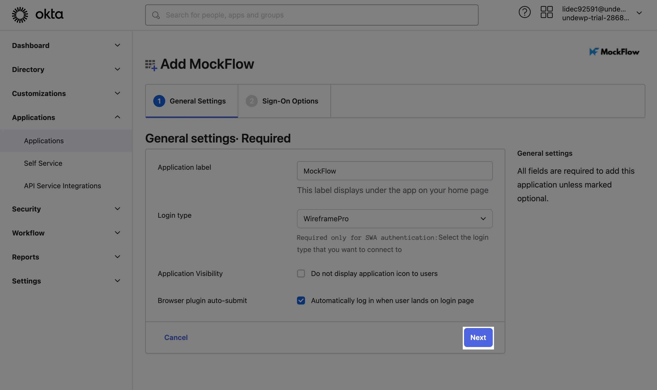Click step 1 circle icon

(159, 101)
